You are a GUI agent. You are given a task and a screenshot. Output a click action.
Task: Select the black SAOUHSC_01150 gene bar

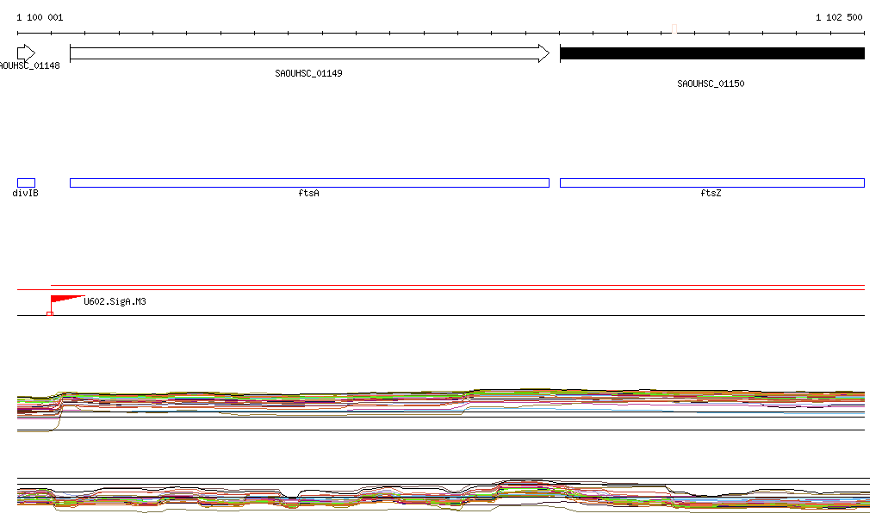(x=711, y=53)
